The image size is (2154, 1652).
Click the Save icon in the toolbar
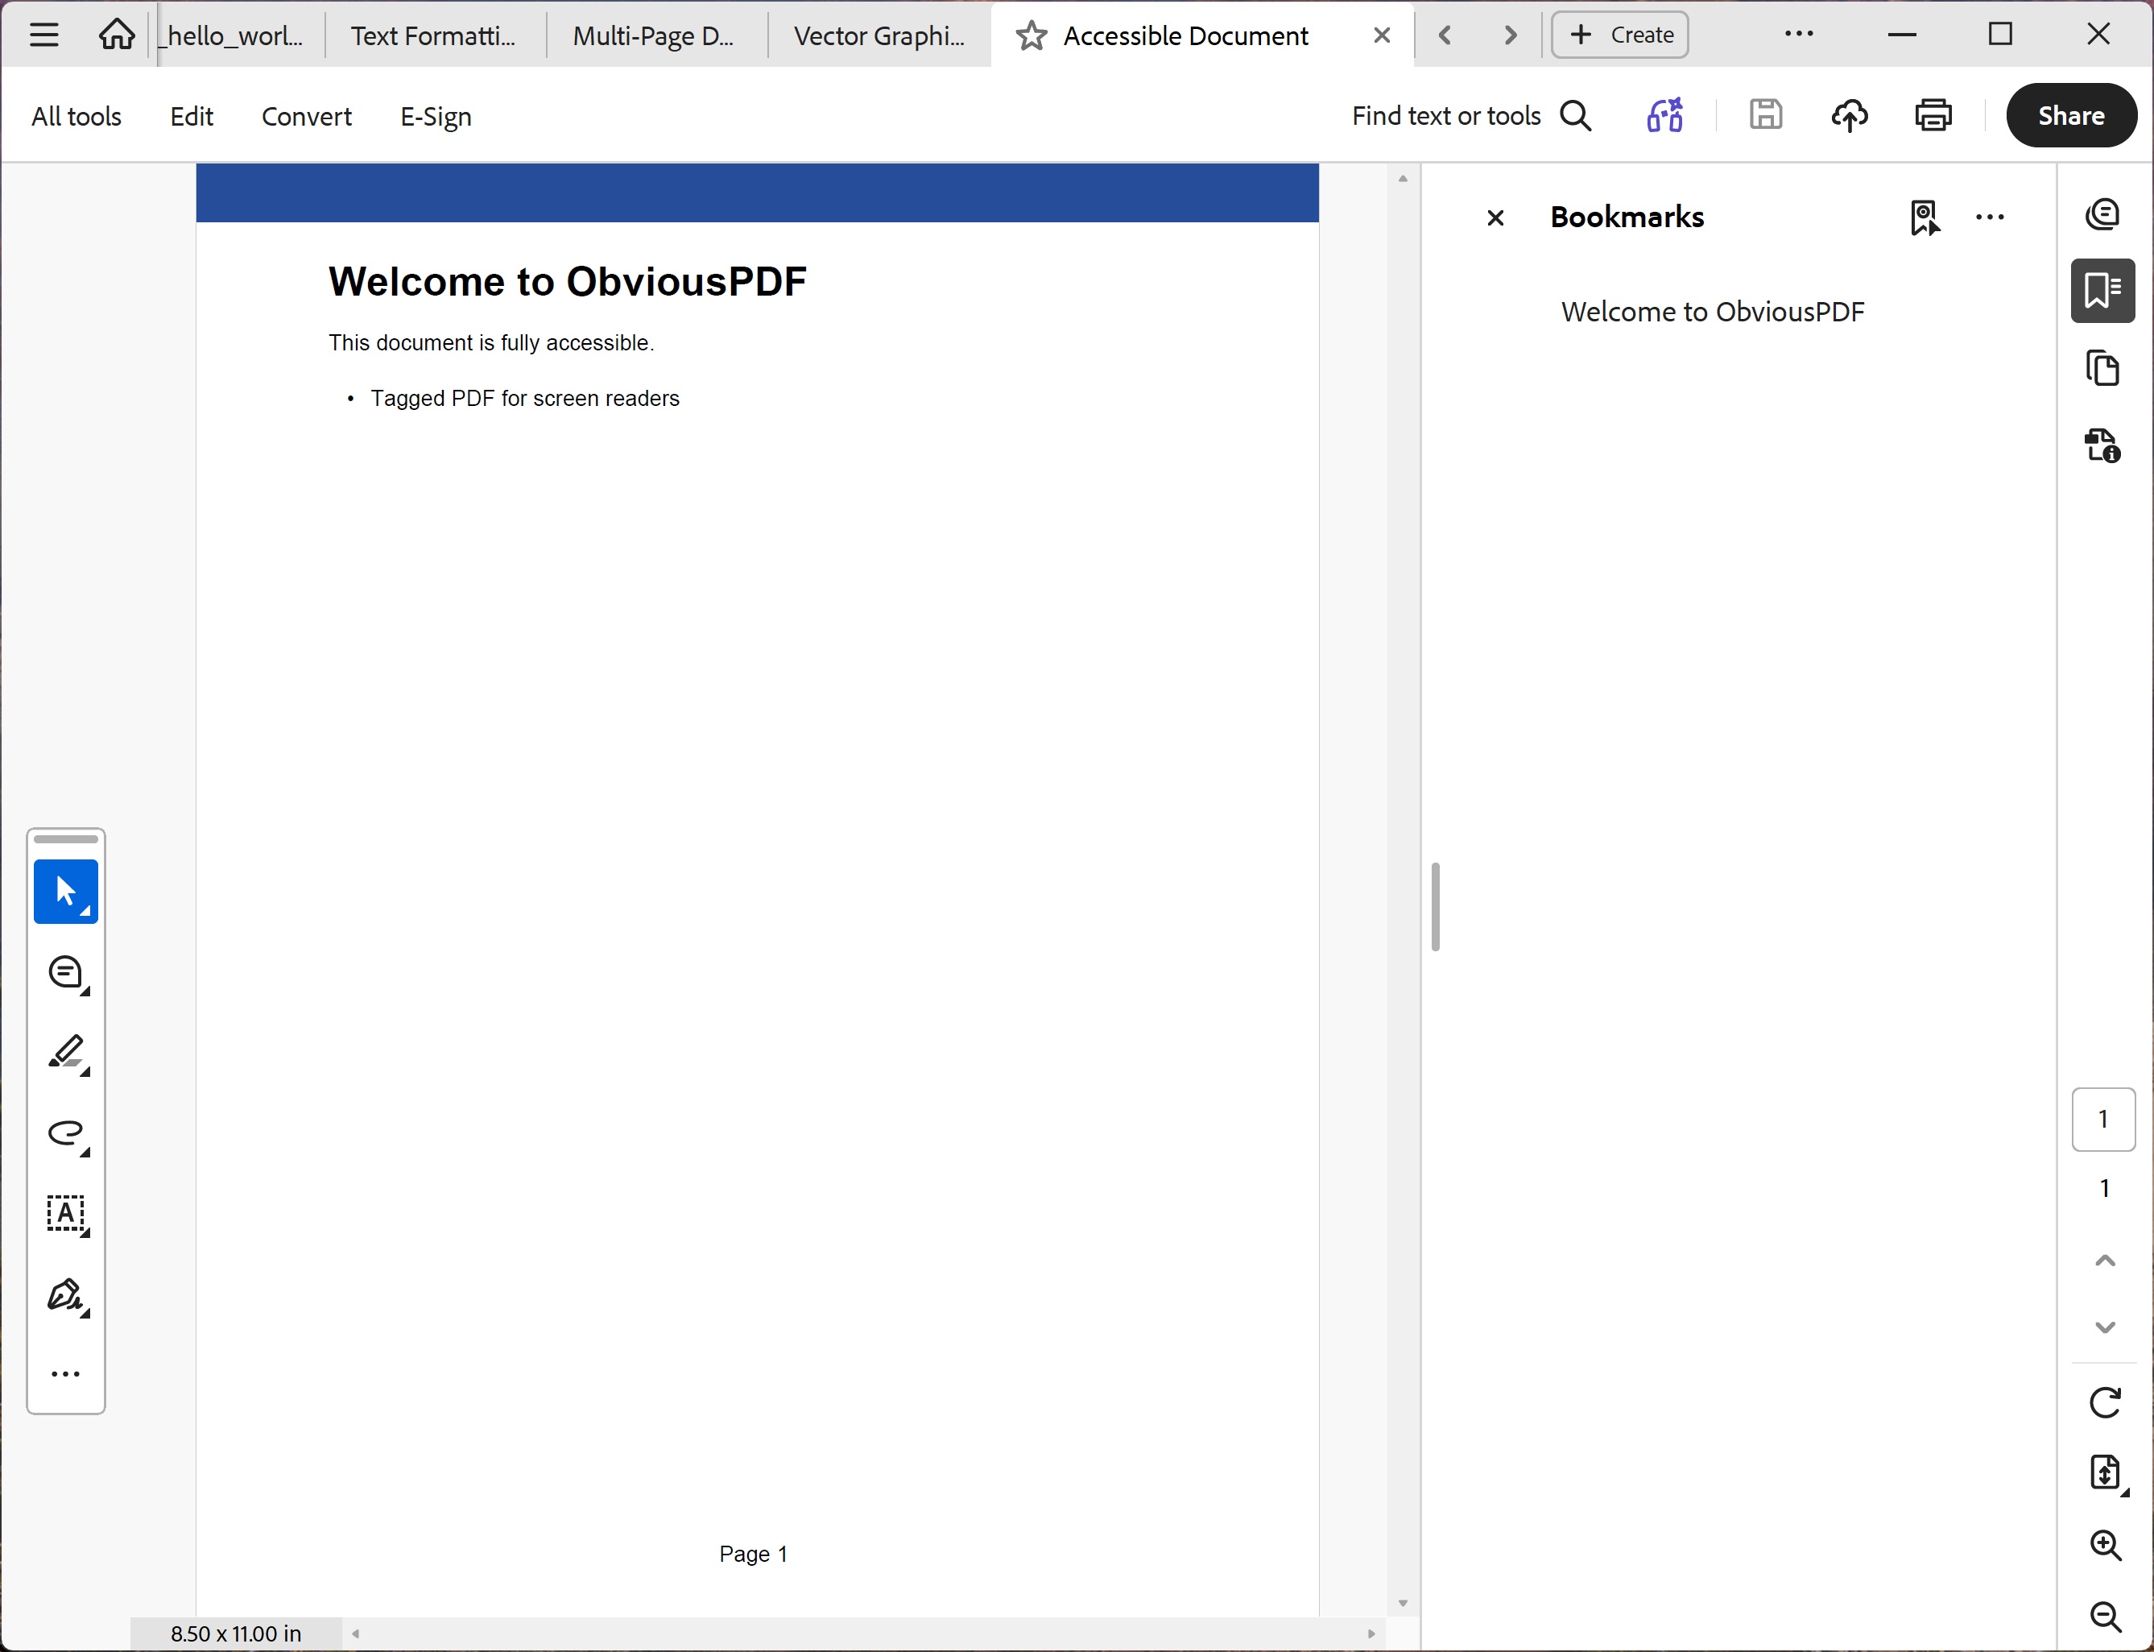click(1766, 115)
